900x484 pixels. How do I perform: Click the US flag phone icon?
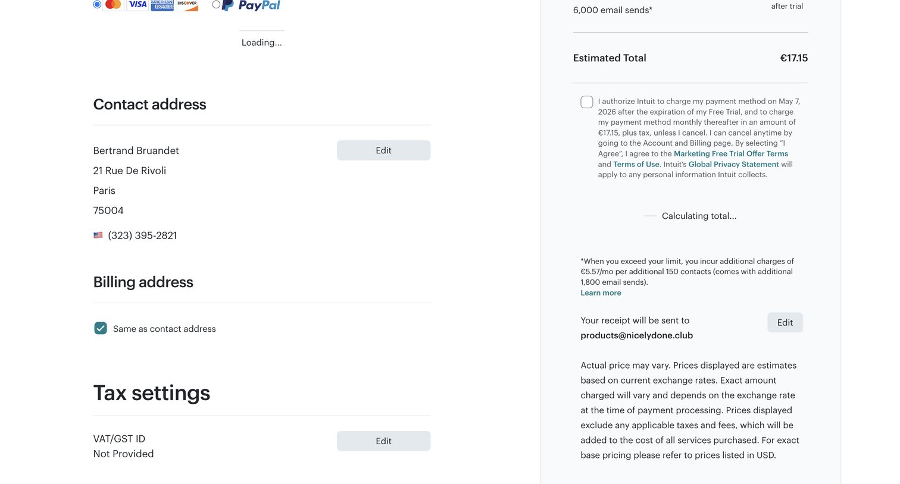(x=98, y=235)
